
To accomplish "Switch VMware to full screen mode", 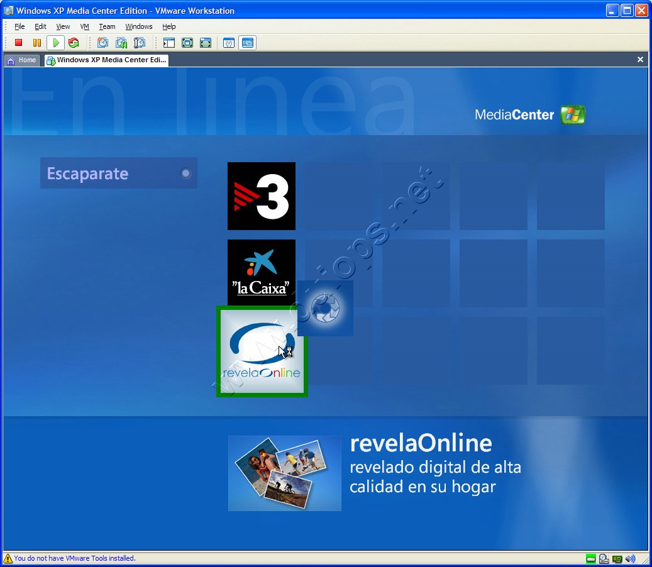I will coord(187,42).
